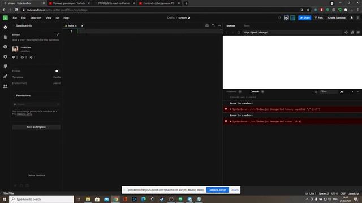The width and height of the screenshot is (362, 203).
Task: Click the notifications bell icon
Action: click(352, 17)
